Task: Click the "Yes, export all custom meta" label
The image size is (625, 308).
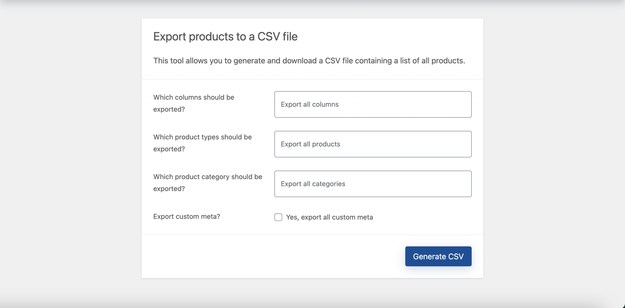Action: pyautogui.click(x=329, y=217)
